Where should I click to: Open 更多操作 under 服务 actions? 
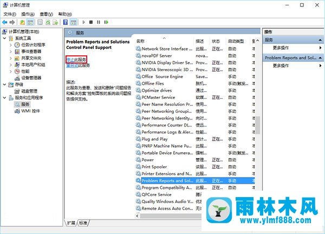(x=281, y=48)
